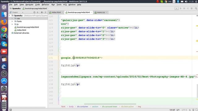Click line number 136 in the gutter
Viewport: 198px width, 111px height.
click(51, 77)
